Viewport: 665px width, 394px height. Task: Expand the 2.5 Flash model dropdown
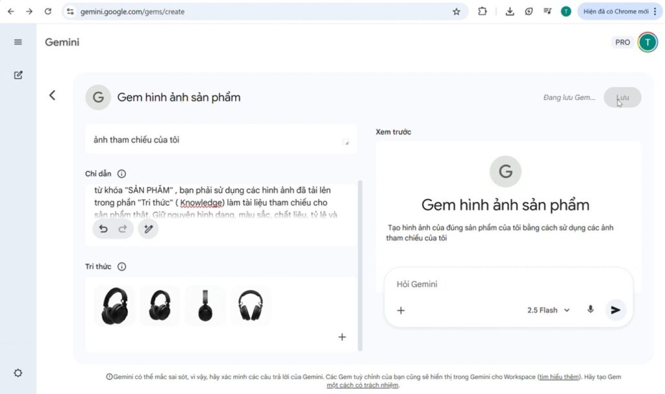[x=548, y=310]
